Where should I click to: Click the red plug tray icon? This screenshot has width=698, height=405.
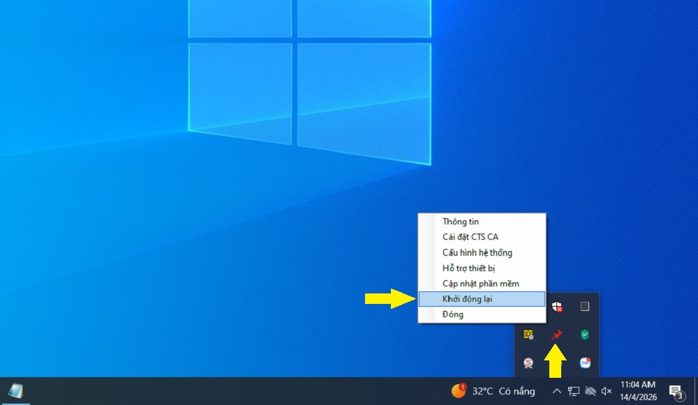click(x=556, y=335)
